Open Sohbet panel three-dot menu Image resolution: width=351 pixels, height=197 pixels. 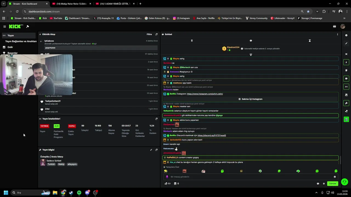pos(337,34)
